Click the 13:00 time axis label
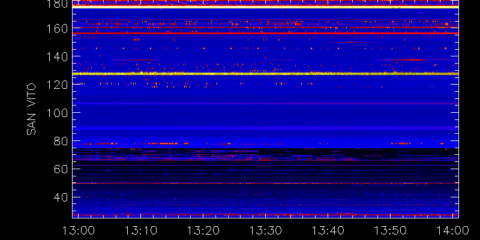This screenshot has height=240, width=480. pyautogui.click(x=78, y=230)
